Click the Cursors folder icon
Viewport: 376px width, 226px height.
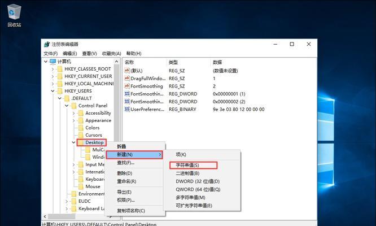click(81, 135)
